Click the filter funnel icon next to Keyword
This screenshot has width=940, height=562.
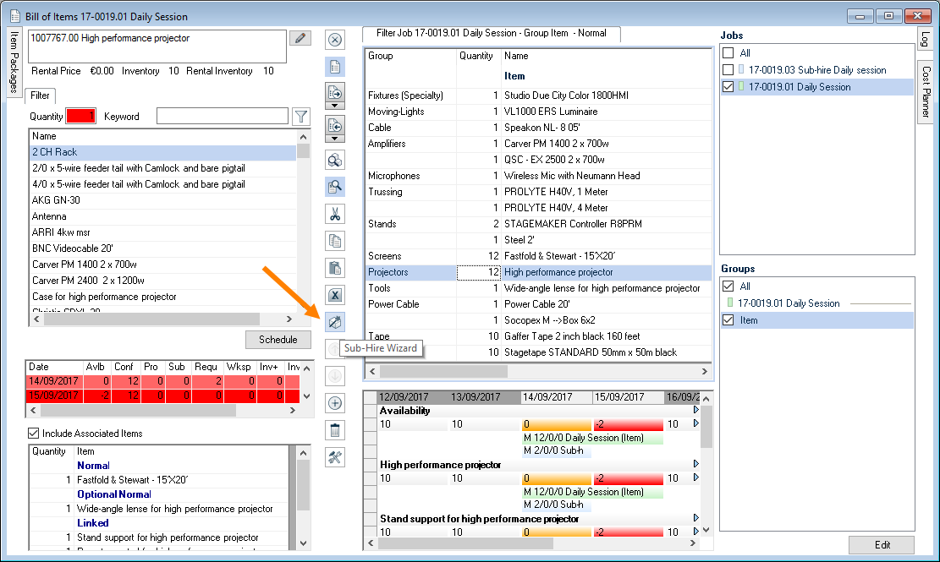[300, 117]
